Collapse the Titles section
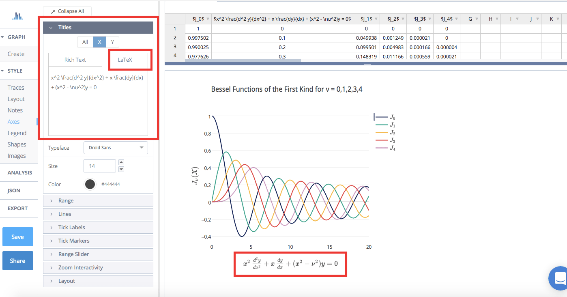Viewport: 567px width, 297px height. (50, 27)
